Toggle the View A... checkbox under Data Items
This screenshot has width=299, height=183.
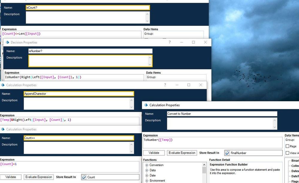tap(287, 153)
